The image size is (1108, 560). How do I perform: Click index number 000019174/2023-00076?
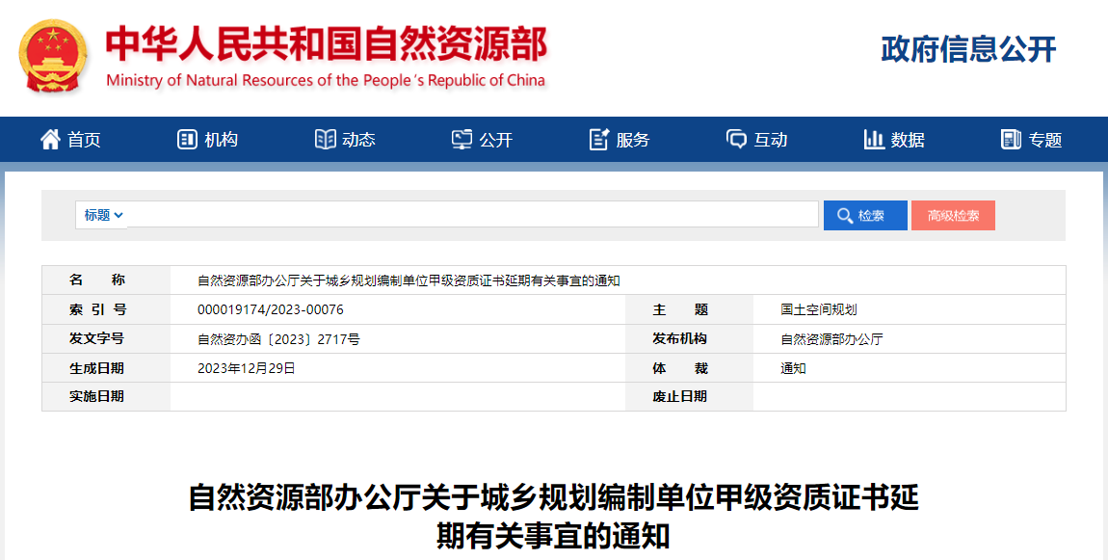[271, 309]
